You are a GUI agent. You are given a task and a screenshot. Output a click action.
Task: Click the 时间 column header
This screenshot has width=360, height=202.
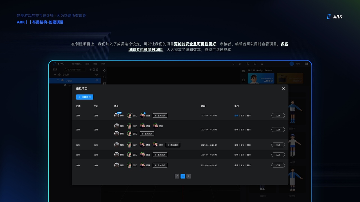203,106
